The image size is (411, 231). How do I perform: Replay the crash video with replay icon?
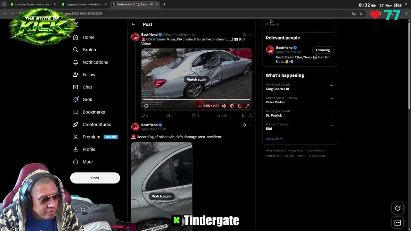pyautogui.click(x=146, y=106)
